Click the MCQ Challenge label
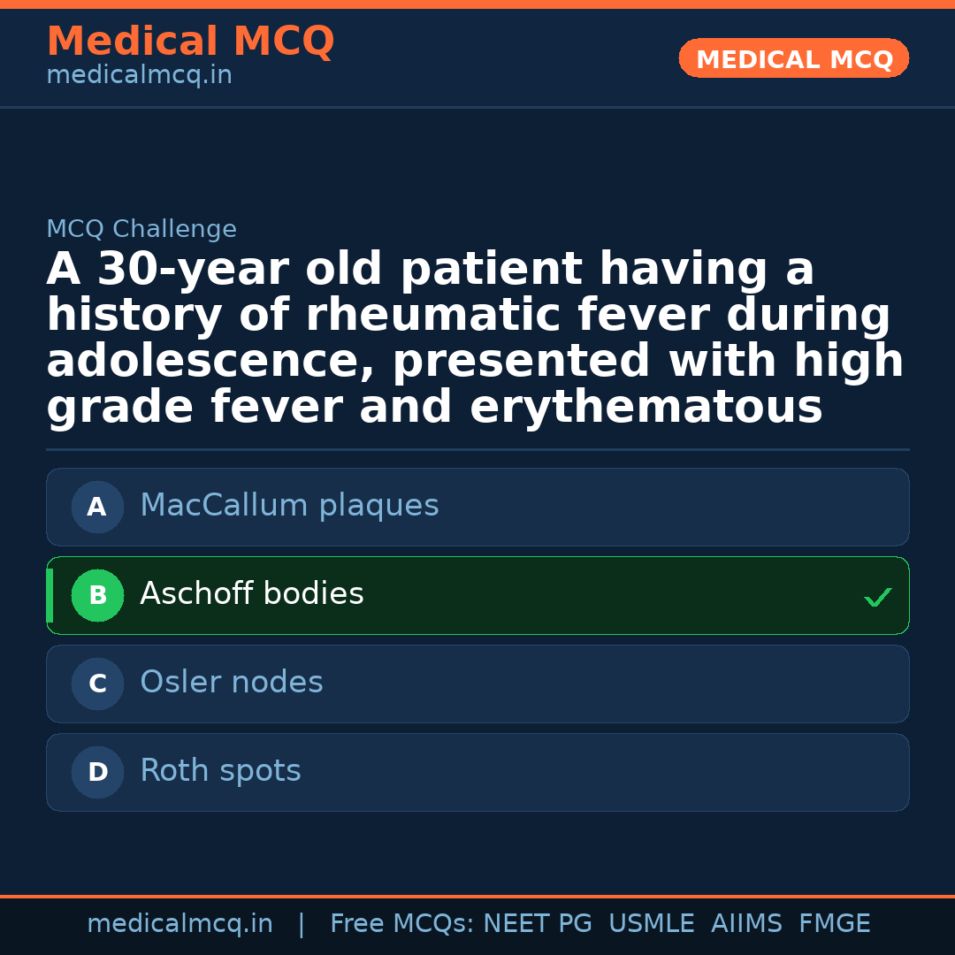 click(x=141, y=228)
